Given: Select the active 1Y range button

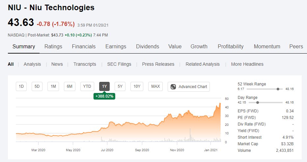Looking at the screenshot, I should coord(104,86).
